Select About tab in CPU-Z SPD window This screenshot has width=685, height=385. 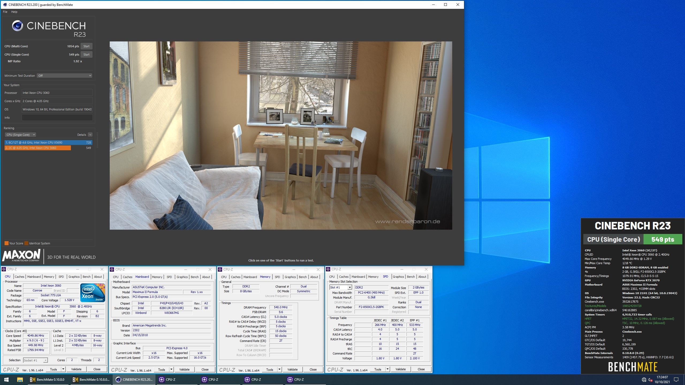pos(422,277)
